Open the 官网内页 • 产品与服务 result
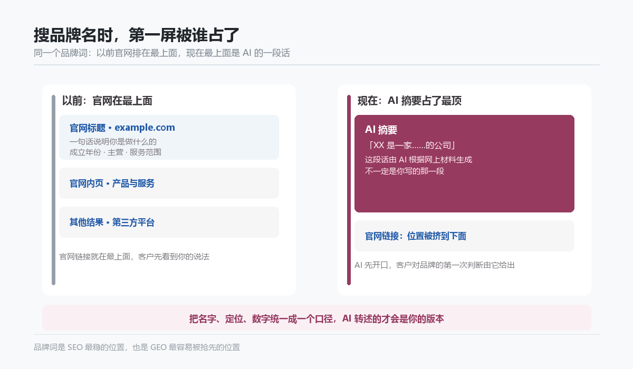Viewport: 633px width, 369px height. tap(169, 183)
